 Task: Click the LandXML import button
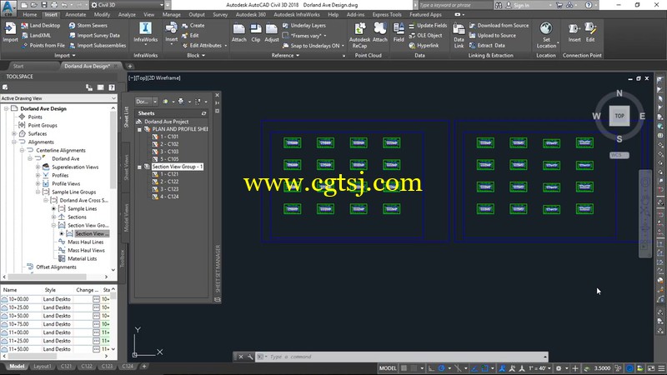tap(36, 35)
